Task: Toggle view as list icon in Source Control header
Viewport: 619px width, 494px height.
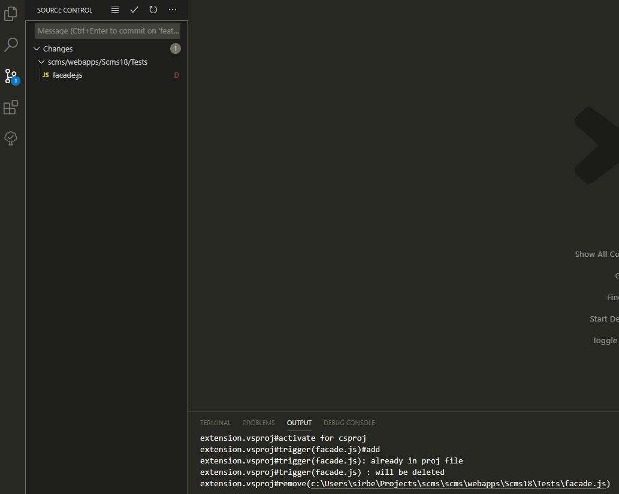Action: 115,10
